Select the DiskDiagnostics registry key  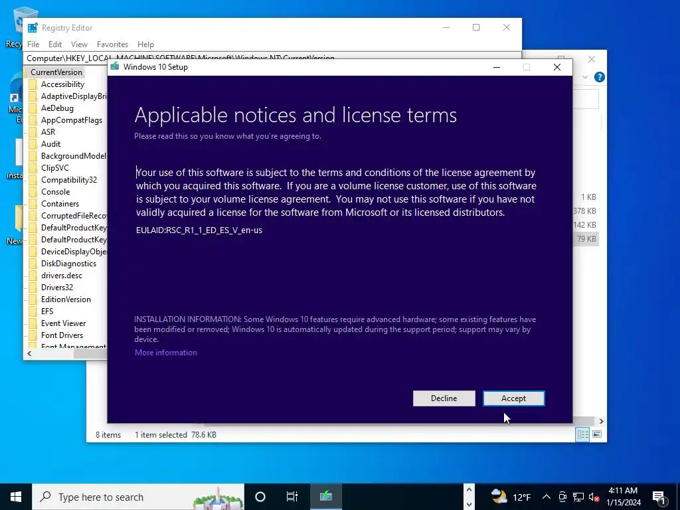68,264
